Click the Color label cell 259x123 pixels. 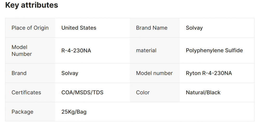143,92
